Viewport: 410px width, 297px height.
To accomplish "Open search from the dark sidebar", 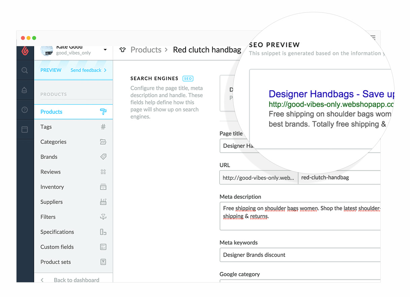I will coord(25,70).
